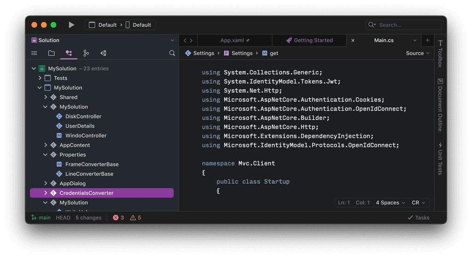This screenshot has height=257, width=472.
Task: Open the tab list dropdown chevron
Action: pyautogui.click(x=415, y=41)
